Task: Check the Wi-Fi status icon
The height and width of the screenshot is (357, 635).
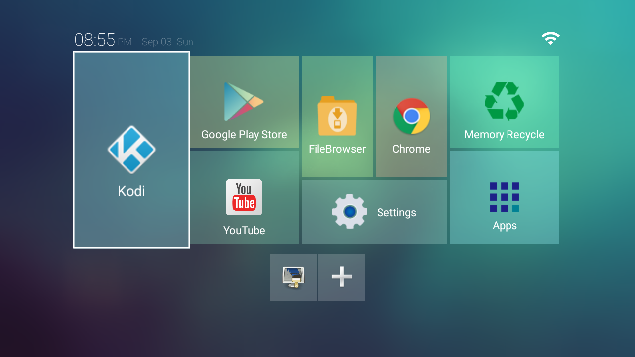Action: click(551, 39)
